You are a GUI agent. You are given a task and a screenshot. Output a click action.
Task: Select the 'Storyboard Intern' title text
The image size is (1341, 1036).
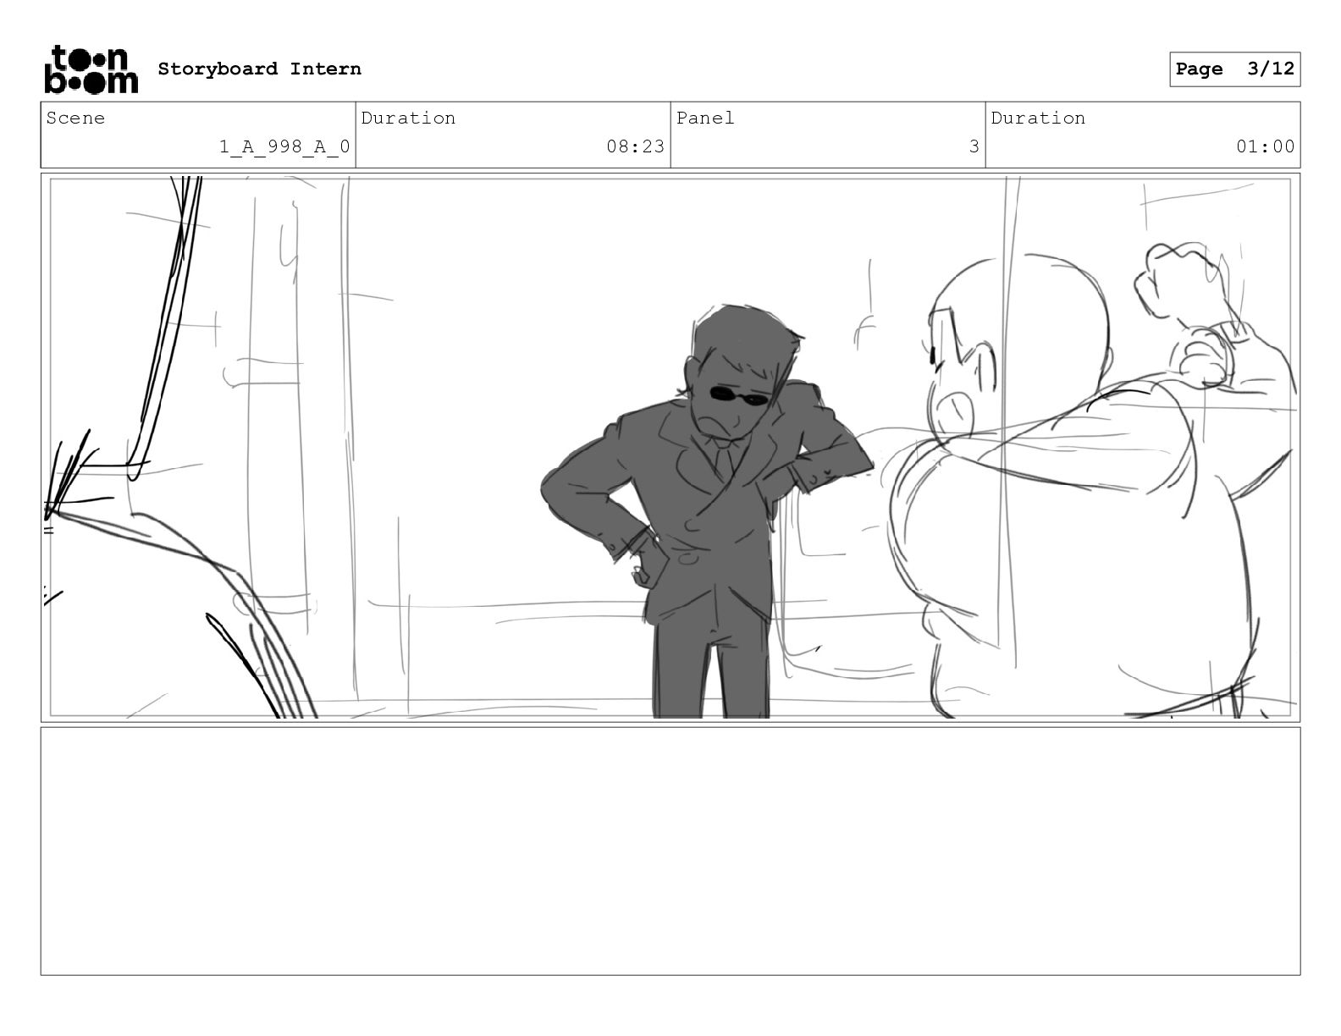(x=259, y=69)
